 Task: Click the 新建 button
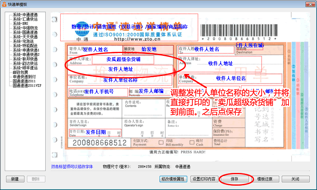pos(15,179)
